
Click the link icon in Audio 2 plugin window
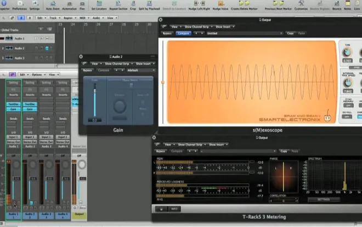pyautogui.click(x=84, y=63)
